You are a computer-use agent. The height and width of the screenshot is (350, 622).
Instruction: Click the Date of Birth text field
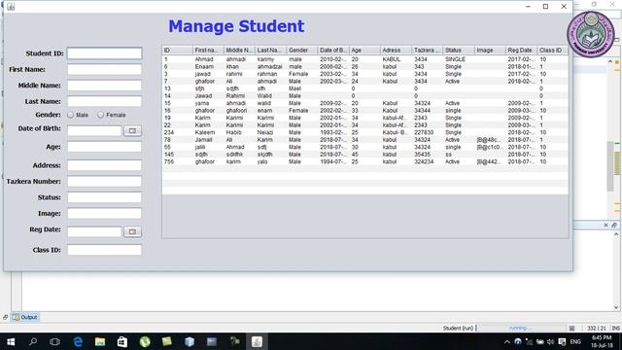(94, 130)
